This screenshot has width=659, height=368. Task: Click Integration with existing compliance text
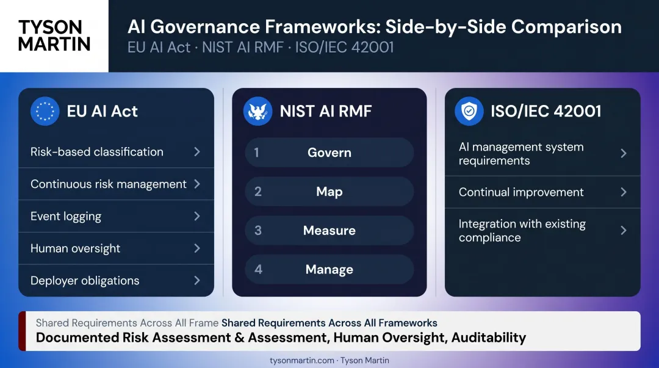[522, 231]
